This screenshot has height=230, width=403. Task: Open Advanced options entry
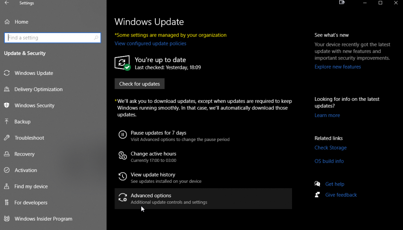pyautogui.click(x=203, y=198)
